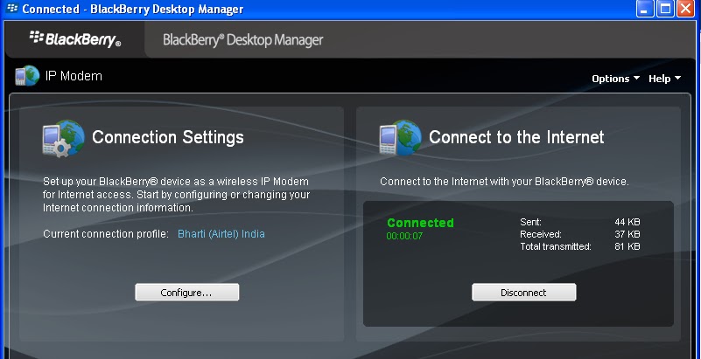Select the BlackBerry Desktop Manager header tab
Screen dimensions: 701x359
tap(242, 39)
